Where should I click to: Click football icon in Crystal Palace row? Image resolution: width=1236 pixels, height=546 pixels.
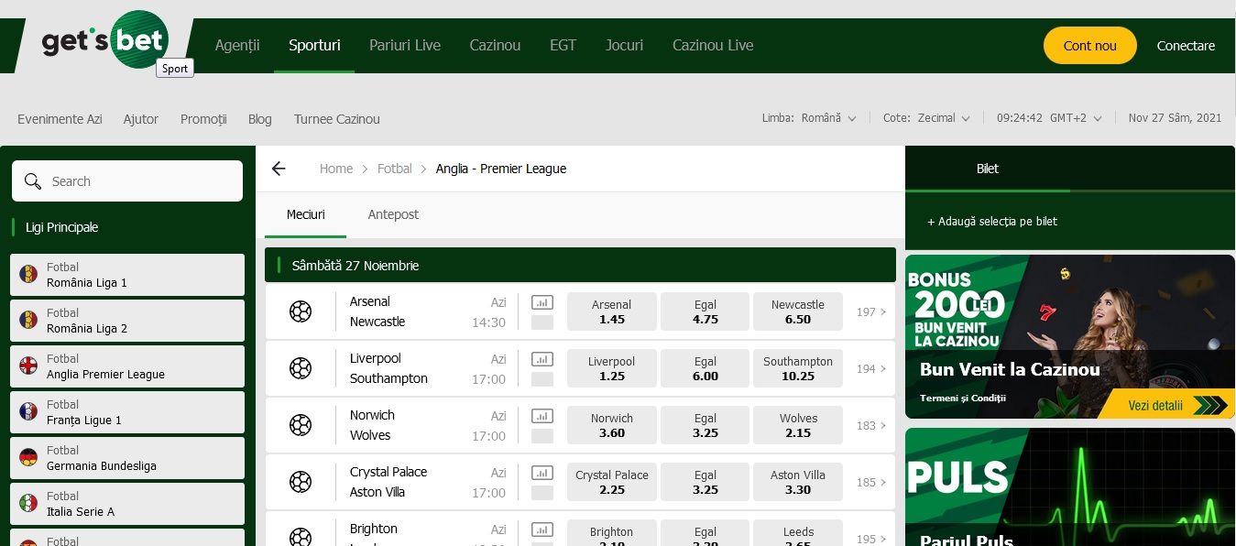point(301,482)
